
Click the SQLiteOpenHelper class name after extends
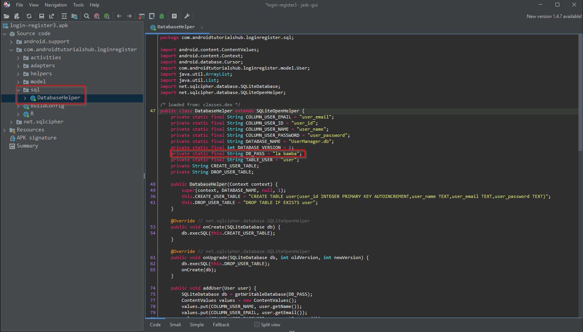pyautogui.click(x=278, y=111)
